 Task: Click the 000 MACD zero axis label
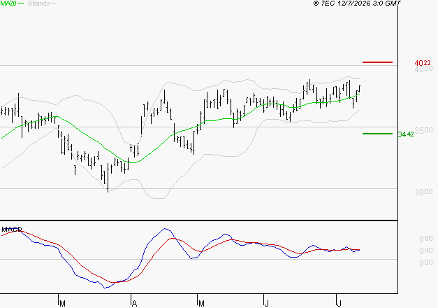pyautogui.click(x=426, y=262)
